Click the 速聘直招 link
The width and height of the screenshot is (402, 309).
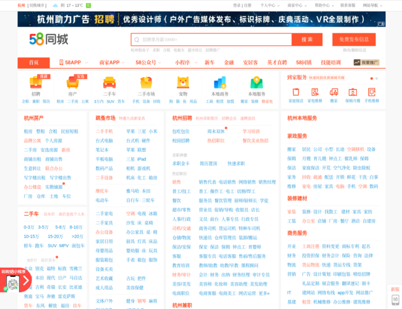pyautogui.click(x=247, y=119)
